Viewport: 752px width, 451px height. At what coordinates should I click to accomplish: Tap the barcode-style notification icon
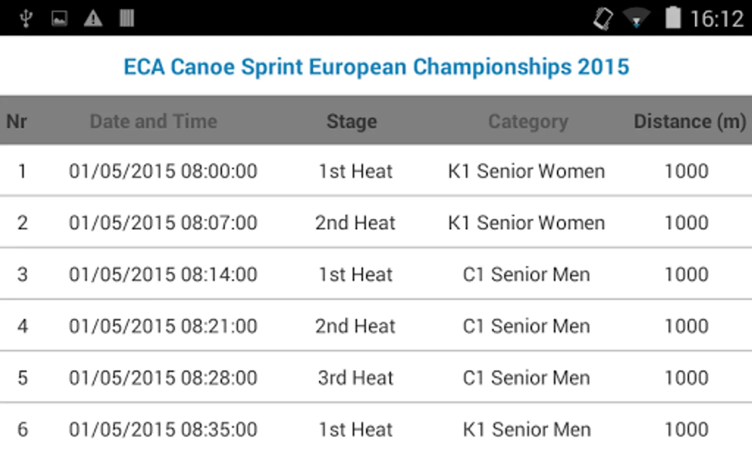tap(127, 19)
